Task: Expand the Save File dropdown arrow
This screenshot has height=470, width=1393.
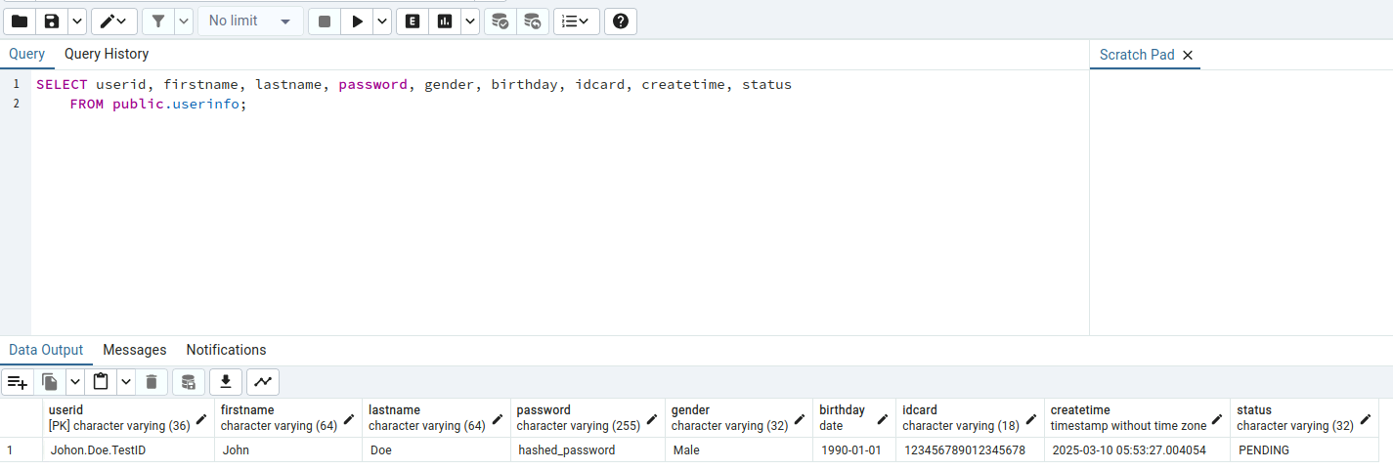Action: pos(76,21)
